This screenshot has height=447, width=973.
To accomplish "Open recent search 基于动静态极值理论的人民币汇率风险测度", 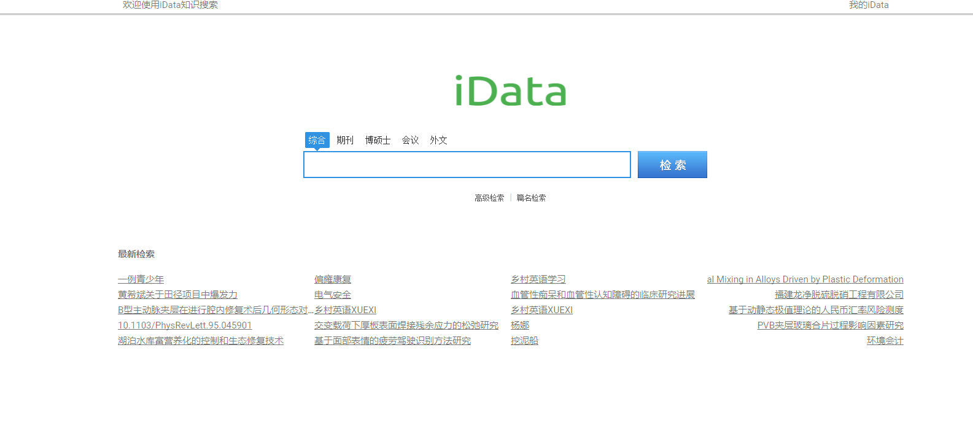I will [816, 310].
